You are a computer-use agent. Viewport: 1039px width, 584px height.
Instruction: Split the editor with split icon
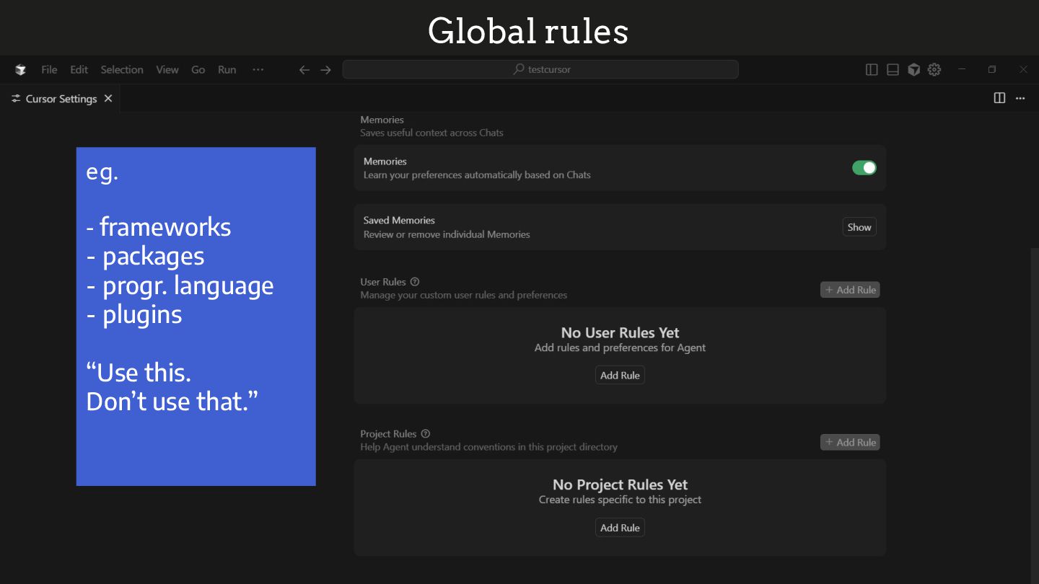click(x=999, y=98)
